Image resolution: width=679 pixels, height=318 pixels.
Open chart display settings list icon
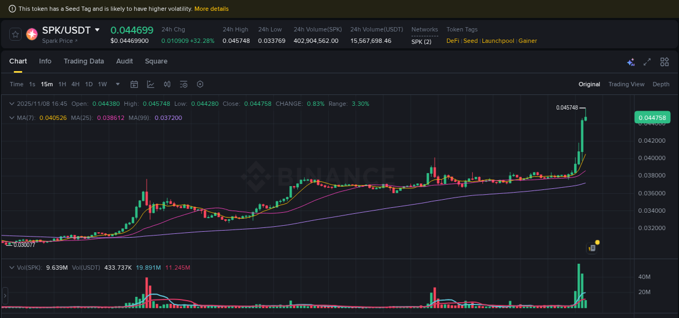183,84
